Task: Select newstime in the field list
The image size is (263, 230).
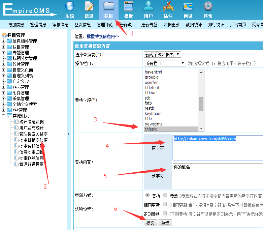Action: [x=171, y=124]
